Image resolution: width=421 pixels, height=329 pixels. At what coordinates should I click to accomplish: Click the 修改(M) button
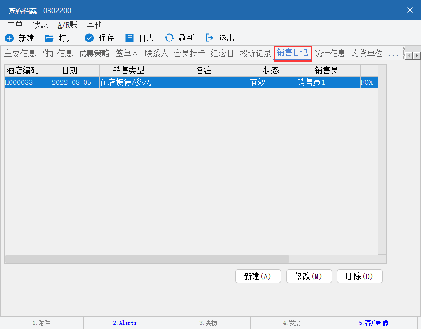click(x=309, y=276)
